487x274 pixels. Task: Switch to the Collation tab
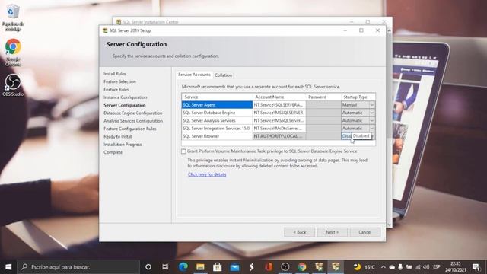point(223,75)
